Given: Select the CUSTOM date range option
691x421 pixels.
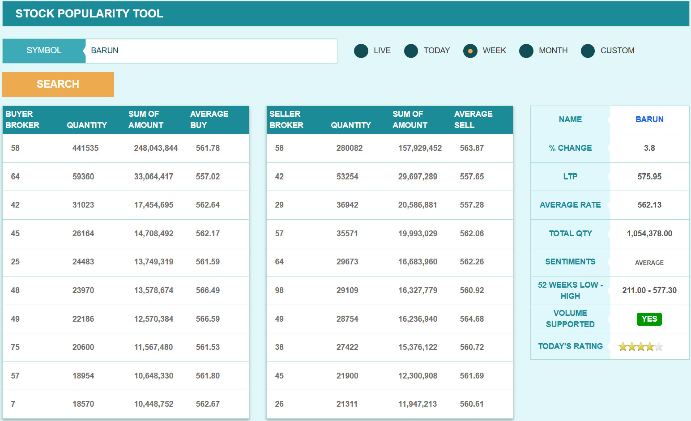Looking at the screenshot, I should [x=588, y=51].
